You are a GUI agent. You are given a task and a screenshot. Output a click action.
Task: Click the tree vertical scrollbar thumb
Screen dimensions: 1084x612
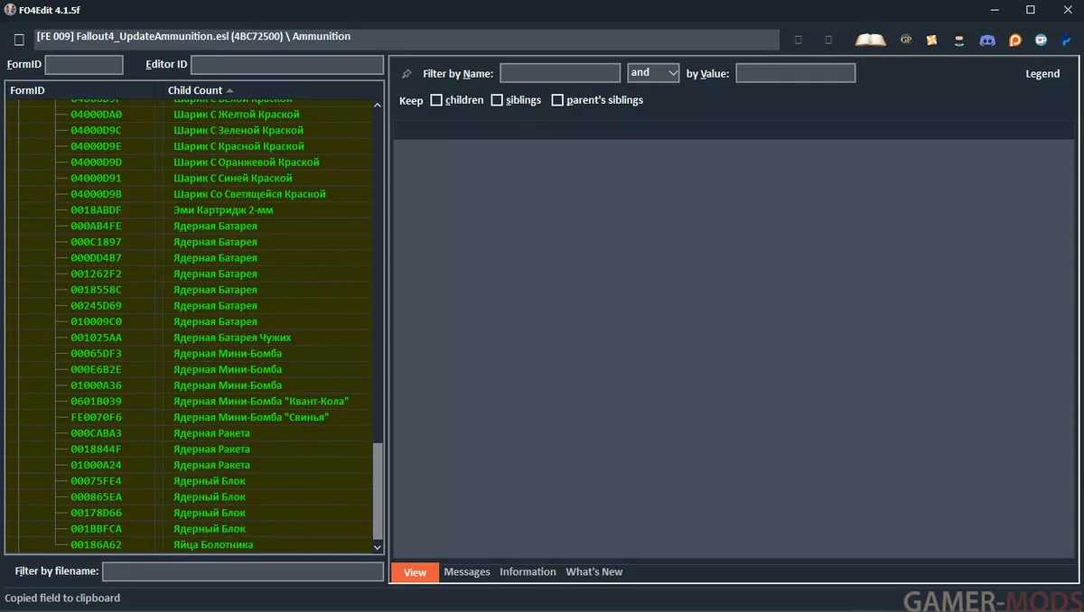point(378,491)
